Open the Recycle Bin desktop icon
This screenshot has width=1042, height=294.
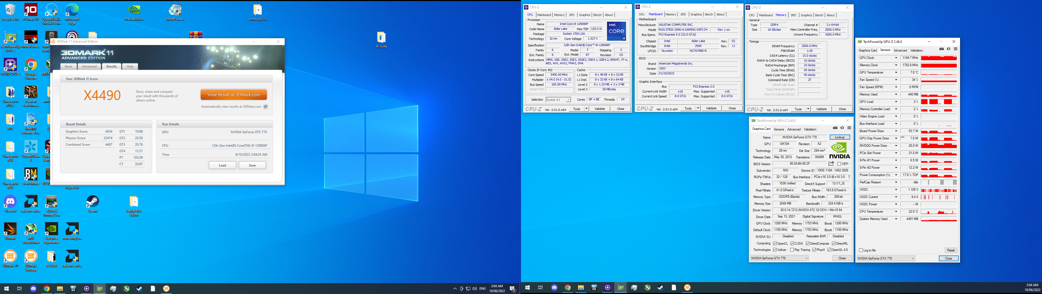pyautogui.click(x=10, y=12)
